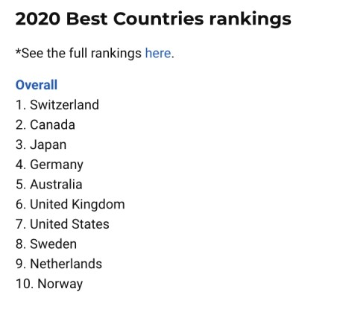Click the Norway ranking entry
Screen dimensions: 337x324
click(49, 284)
